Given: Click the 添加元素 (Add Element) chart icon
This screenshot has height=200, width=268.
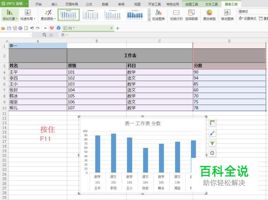Looking at the screenshot, I should [x=10, y=12].
